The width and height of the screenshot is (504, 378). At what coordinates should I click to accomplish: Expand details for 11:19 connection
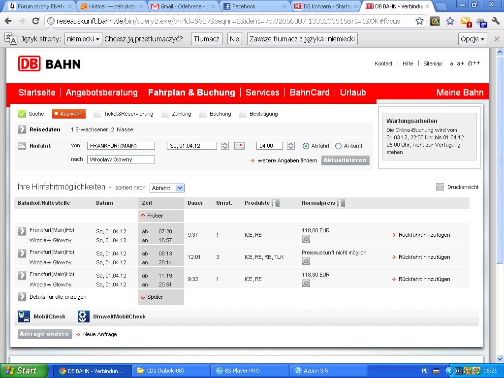[22, 276]
